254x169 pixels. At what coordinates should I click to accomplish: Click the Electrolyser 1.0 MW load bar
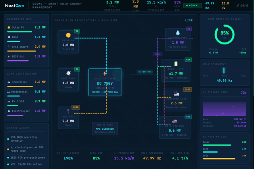point(15,115)
